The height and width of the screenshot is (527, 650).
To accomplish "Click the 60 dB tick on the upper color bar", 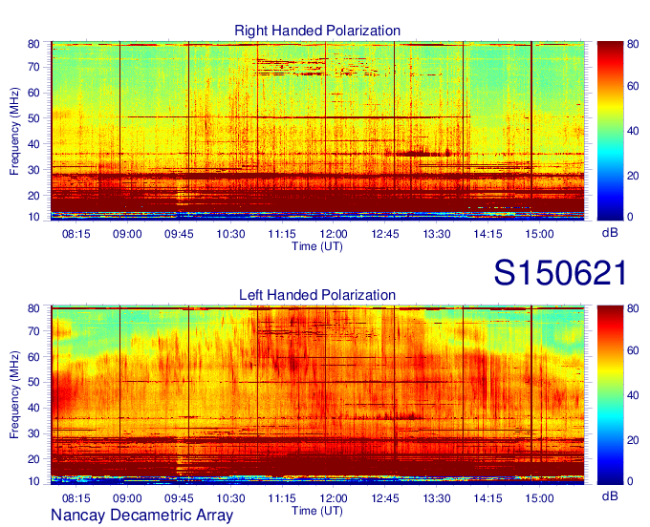I will click(x=633, y=86).
